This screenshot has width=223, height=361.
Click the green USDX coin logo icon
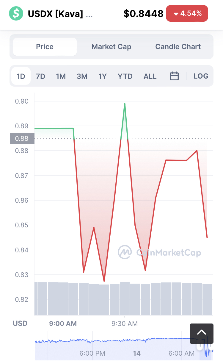pyautogui.click(x=16, y=13)
